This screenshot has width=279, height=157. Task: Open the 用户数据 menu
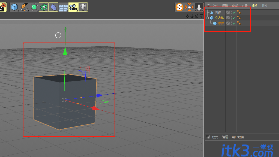point(238,137)
